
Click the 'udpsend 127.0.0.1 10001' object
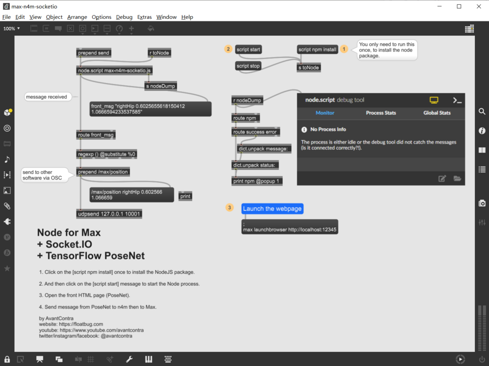[109, 214]
